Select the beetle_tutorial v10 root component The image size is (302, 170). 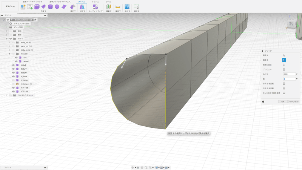tap(23, 20)
